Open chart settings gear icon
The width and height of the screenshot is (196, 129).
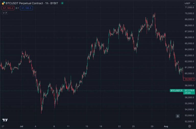coord(190,126)
